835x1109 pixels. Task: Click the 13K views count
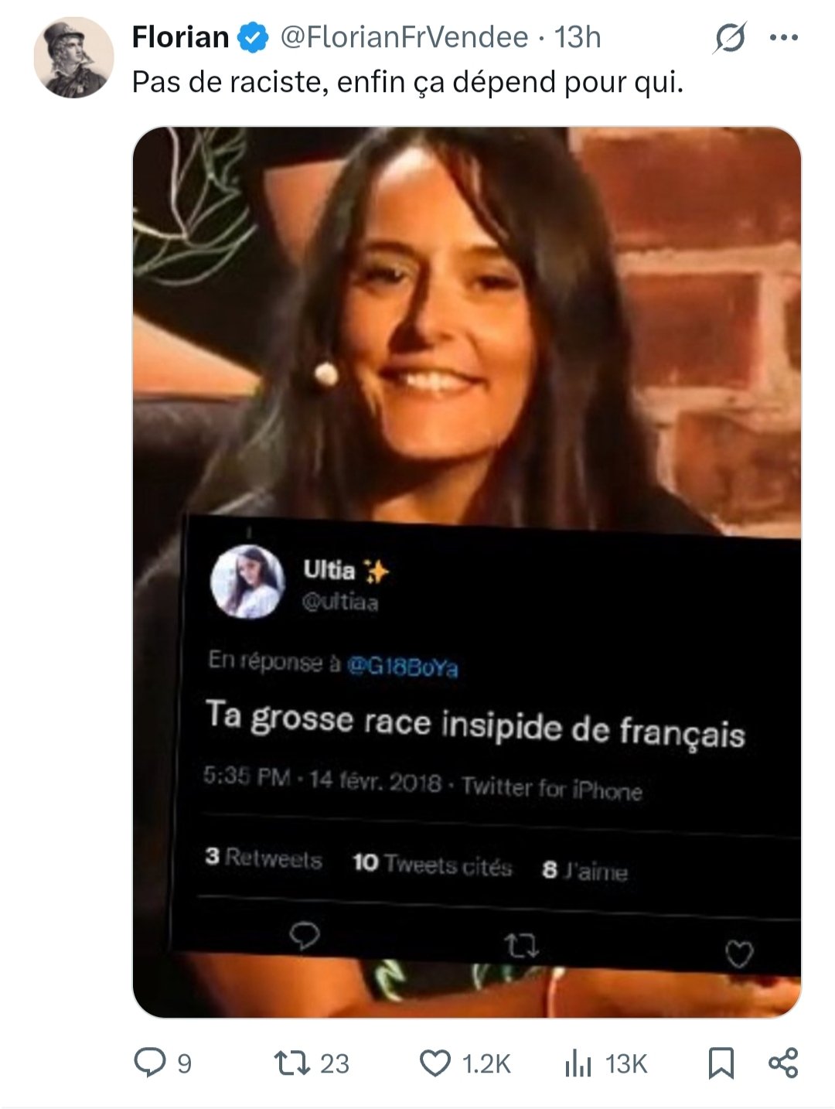click(x=625, y=1064)
